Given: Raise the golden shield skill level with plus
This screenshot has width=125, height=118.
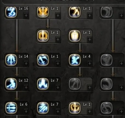Looking at the screenshot, I should 90,39.
